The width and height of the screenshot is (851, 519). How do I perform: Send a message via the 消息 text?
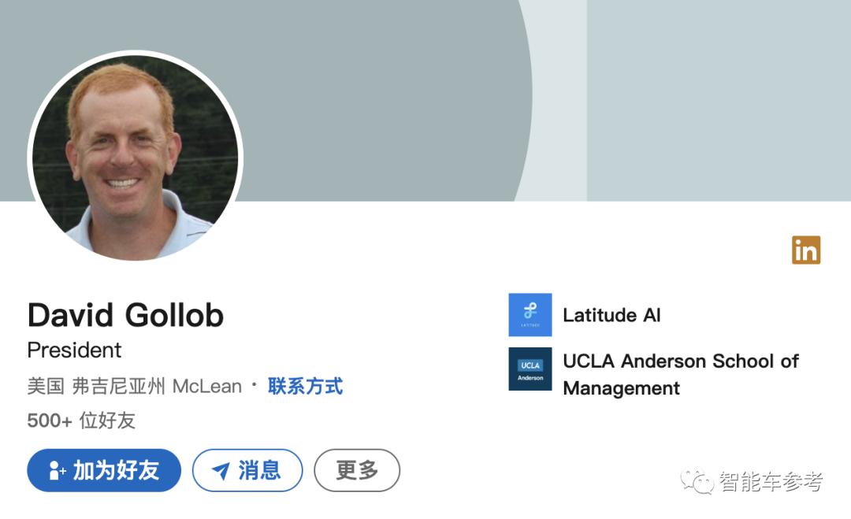pyautogui.click(x=259, y=470)
